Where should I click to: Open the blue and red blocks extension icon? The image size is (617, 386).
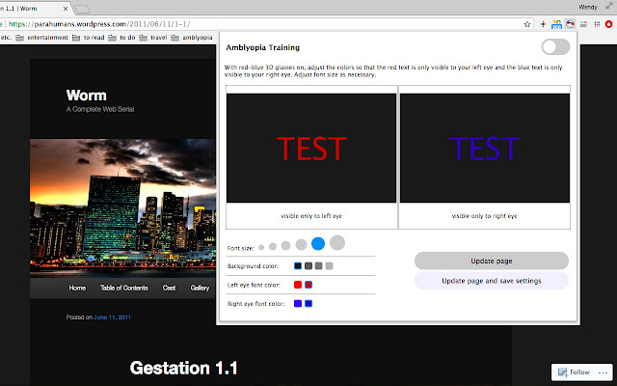point(583,24)
